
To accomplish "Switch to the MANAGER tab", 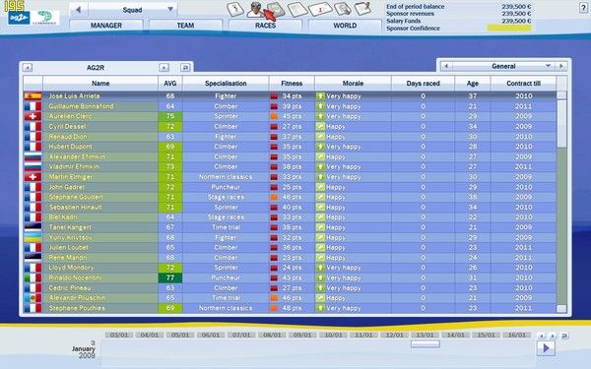I will click(106, 26).
